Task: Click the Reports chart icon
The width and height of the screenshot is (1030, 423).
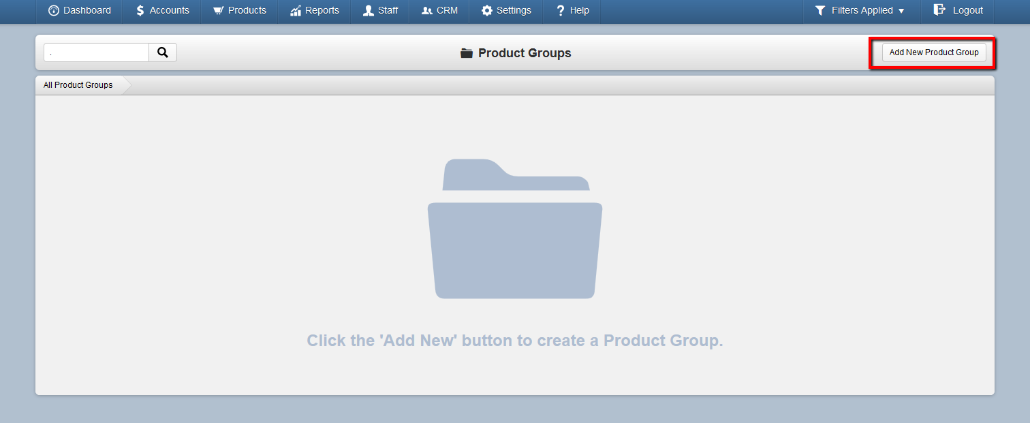Action: point(295,10)
